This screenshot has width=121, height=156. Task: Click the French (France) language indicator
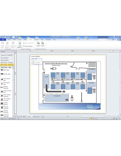[x=12, y=119]
